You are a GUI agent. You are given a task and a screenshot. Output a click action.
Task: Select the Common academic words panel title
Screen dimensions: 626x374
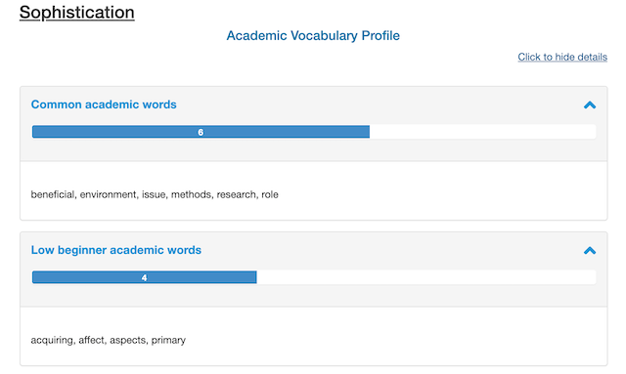(104, 104)
